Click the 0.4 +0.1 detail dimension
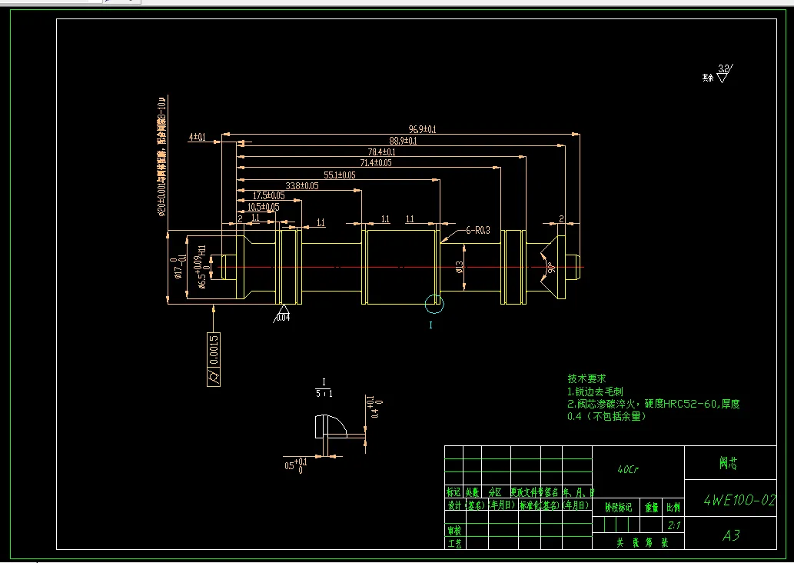 [376, 407]
